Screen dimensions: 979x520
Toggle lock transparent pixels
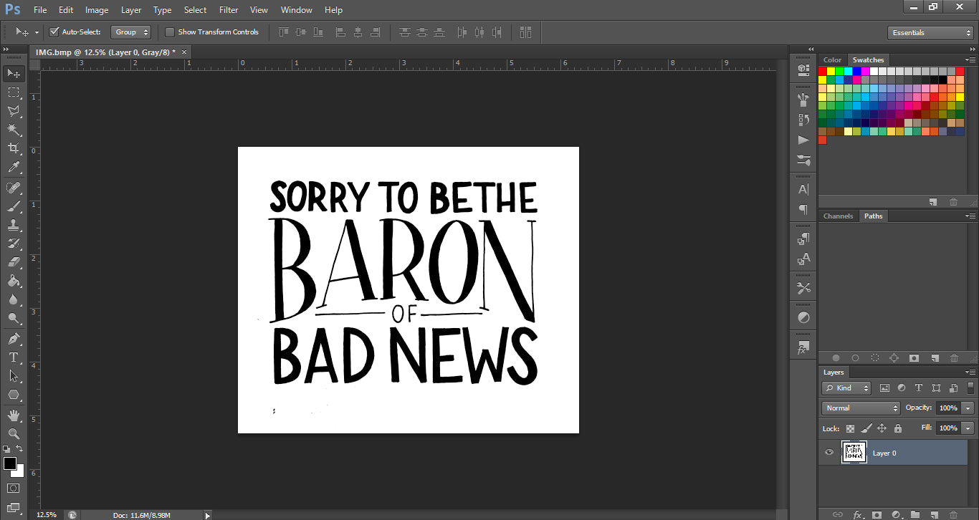click(851, 428)
